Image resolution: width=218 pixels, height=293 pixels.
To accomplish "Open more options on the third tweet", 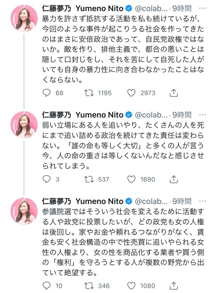I will tap(203, 201).
